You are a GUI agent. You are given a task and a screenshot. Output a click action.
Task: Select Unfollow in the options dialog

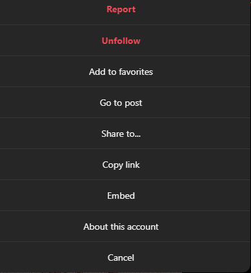pyautogui.click(x=121, y=41)
